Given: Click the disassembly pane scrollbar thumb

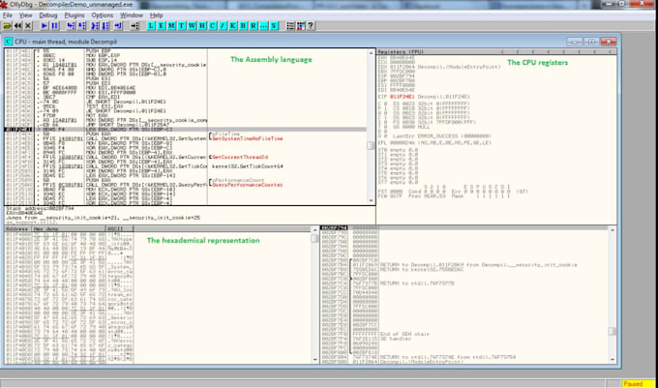Looking at the screenshot, I should coord(371,145).
